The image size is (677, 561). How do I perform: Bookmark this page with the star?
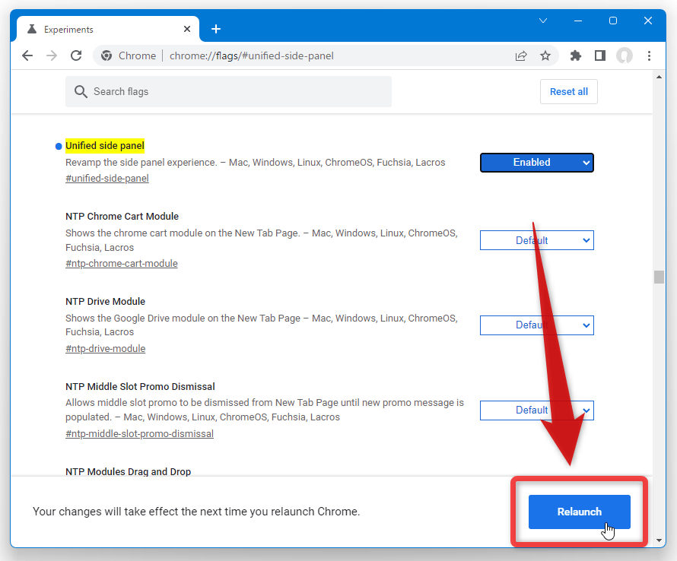pyautogui.click(x=545, y=55)
